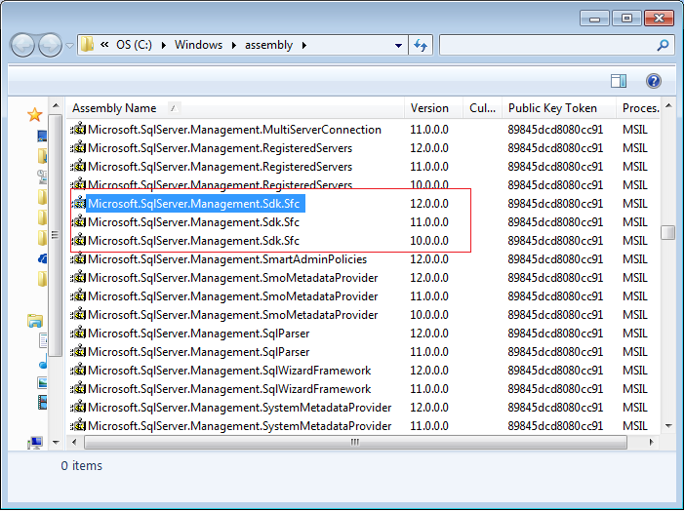The image size is (685, 511).
Task: Click MSIL in the SmartAdminPolicies row
Action: click(x=635, y=259)
